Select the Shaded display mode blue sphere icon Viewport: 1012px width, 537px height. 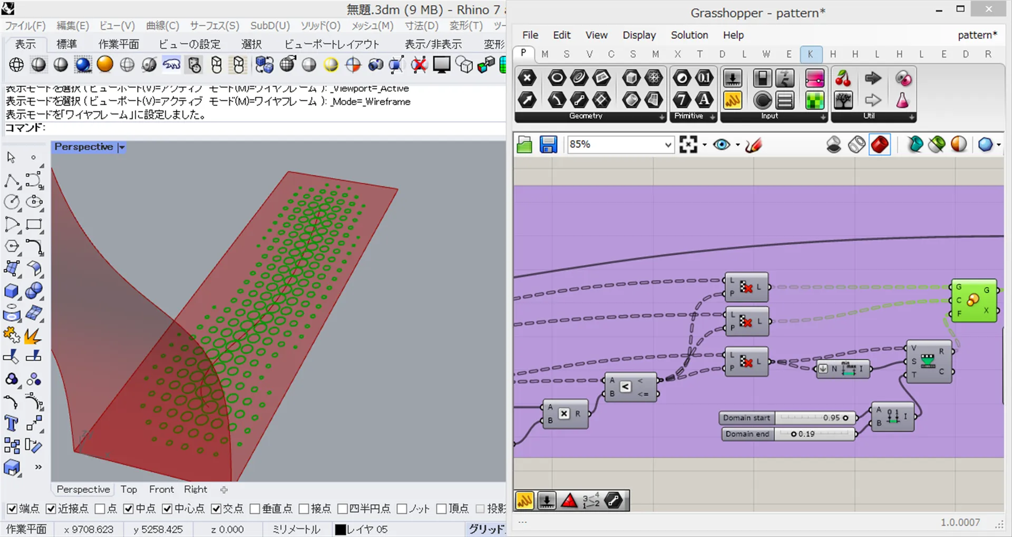[83, 65]
